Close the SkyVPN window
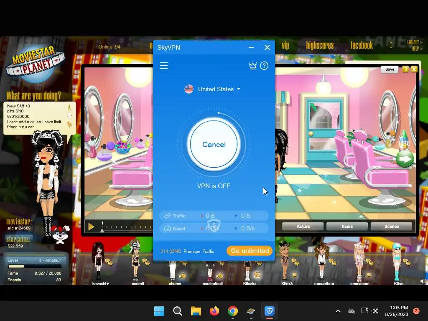This screenshot has height=321, width=428. (267, 48)
